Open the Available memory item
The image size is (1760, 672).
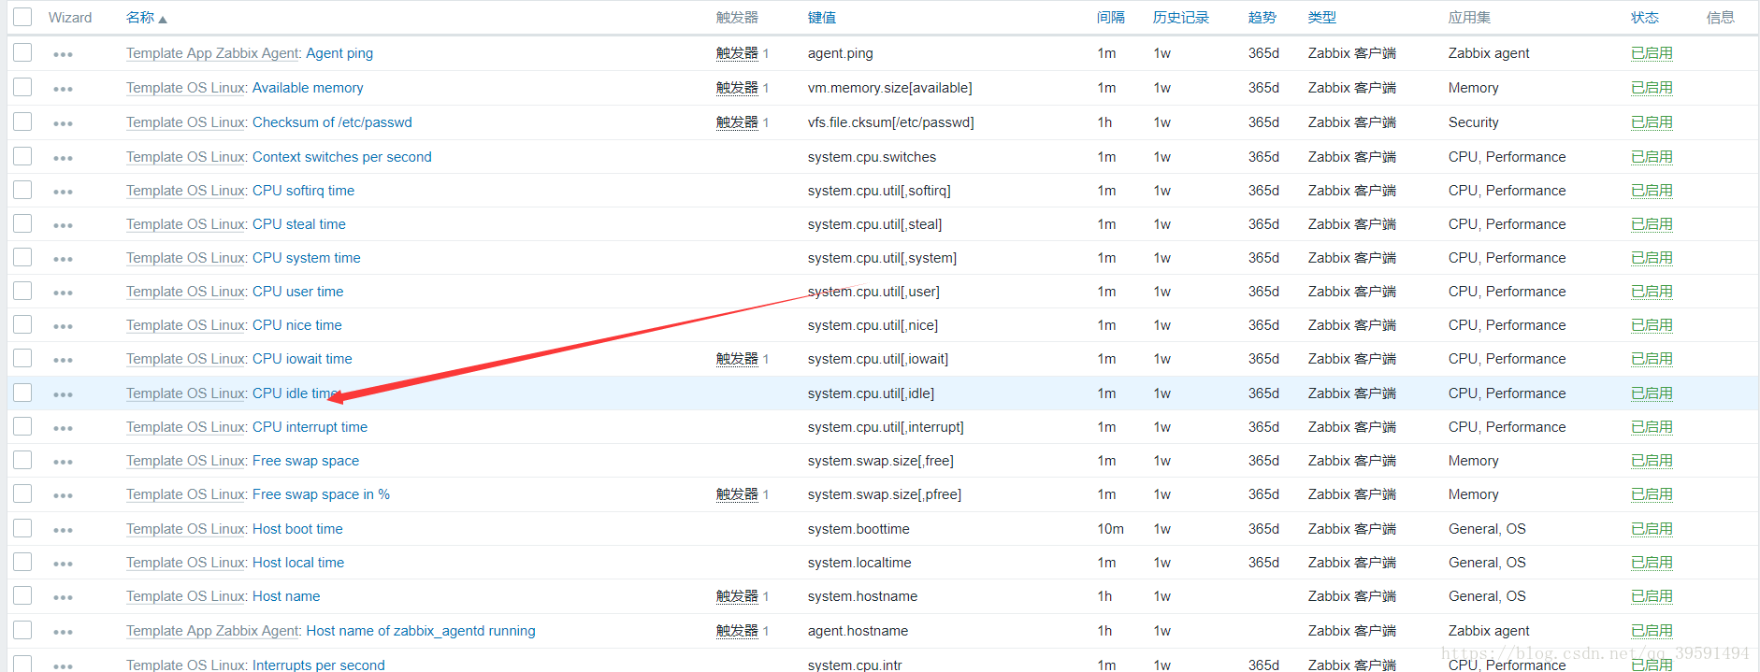(308, 88)
